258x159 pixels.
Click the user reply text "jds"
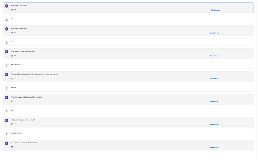coord(12,110)
